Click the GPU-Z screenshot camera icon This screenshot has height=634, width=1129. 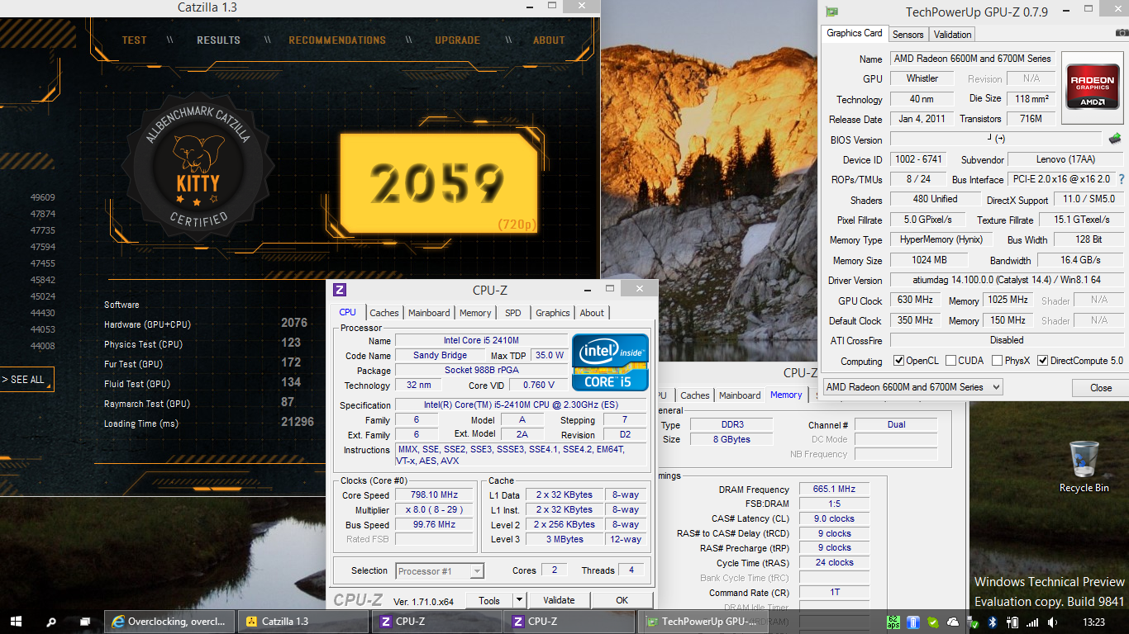(1121, 34)
